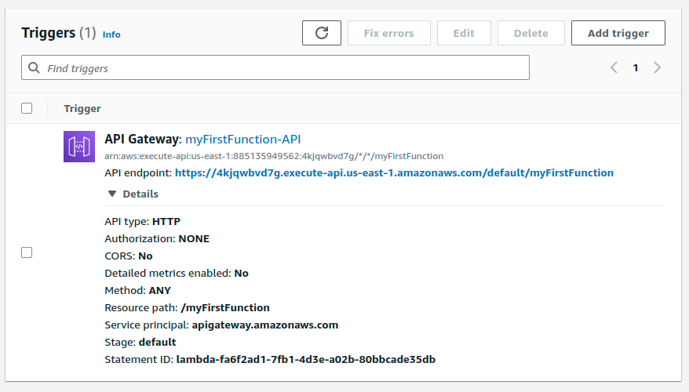Go to the next page using the right chevron
Image resolution: width=689 pixels, height=392 pixels.
[658, 68]
